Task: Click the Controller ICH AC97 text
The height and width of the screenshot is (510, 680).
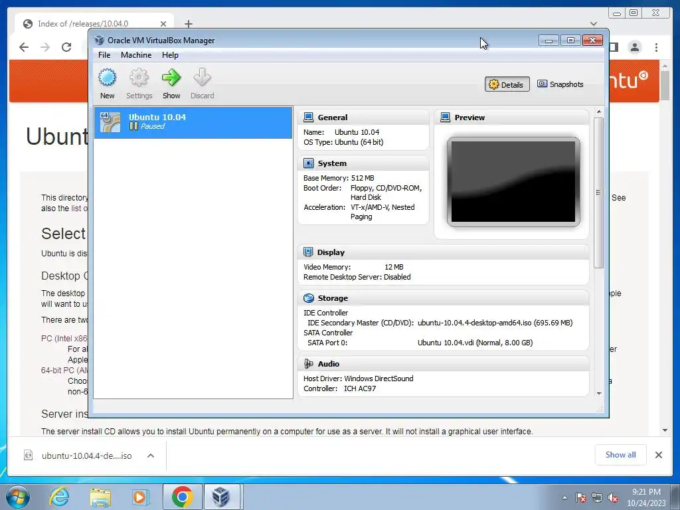Action: coord(339,388)
